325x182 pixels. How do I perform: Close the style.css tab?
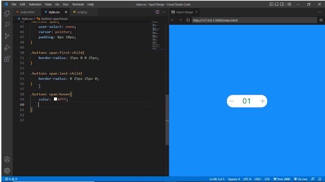click(66, 12)
